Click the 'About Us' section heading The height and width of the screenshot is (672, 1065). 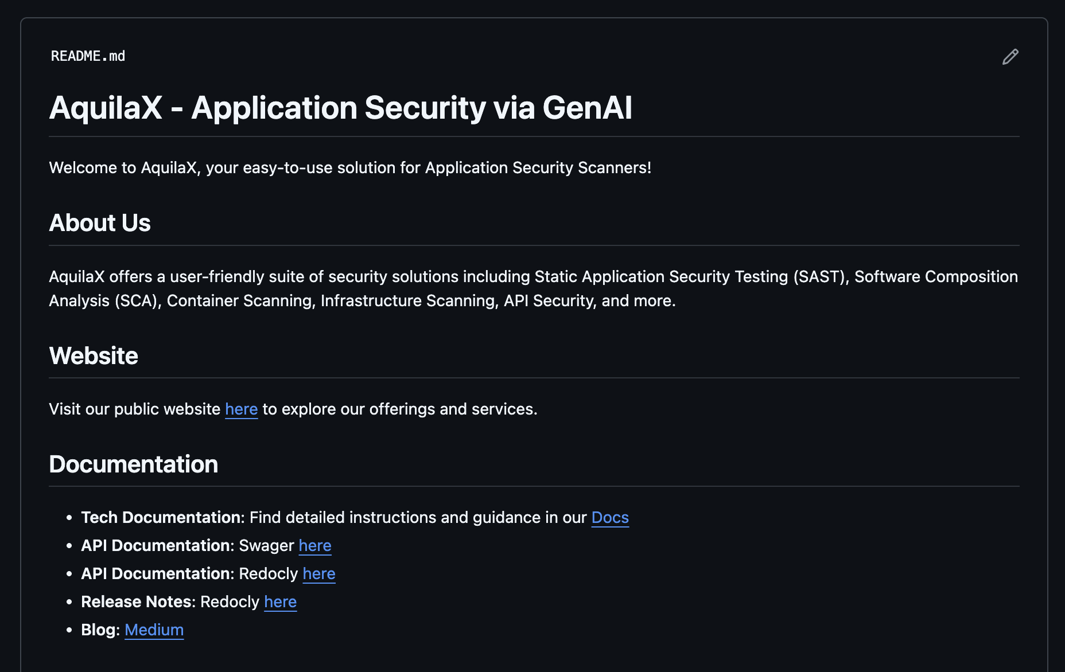coord(100,223)
